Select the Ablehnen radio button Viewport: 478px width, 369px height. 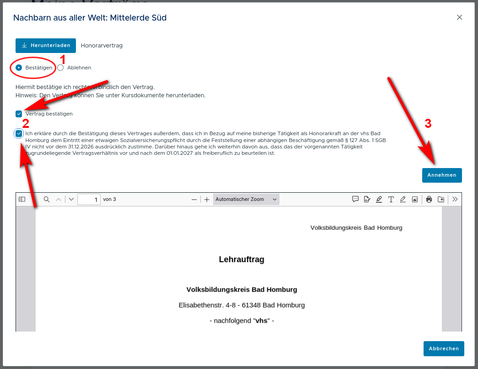coord(60,68)
